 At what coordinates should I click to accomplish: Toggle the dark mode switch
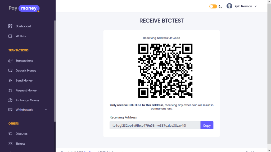[213, 6]
